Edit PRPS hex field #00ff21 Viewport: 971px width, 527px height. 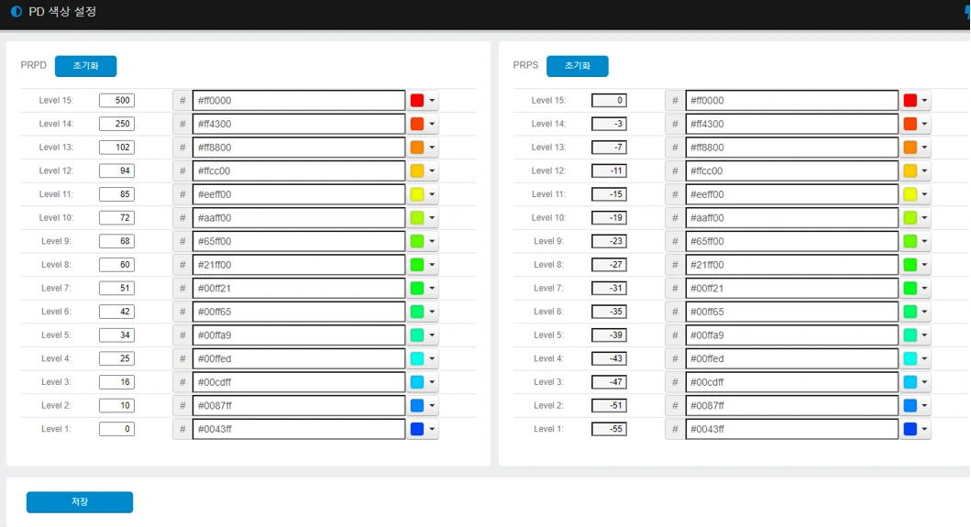click(792, 288)
